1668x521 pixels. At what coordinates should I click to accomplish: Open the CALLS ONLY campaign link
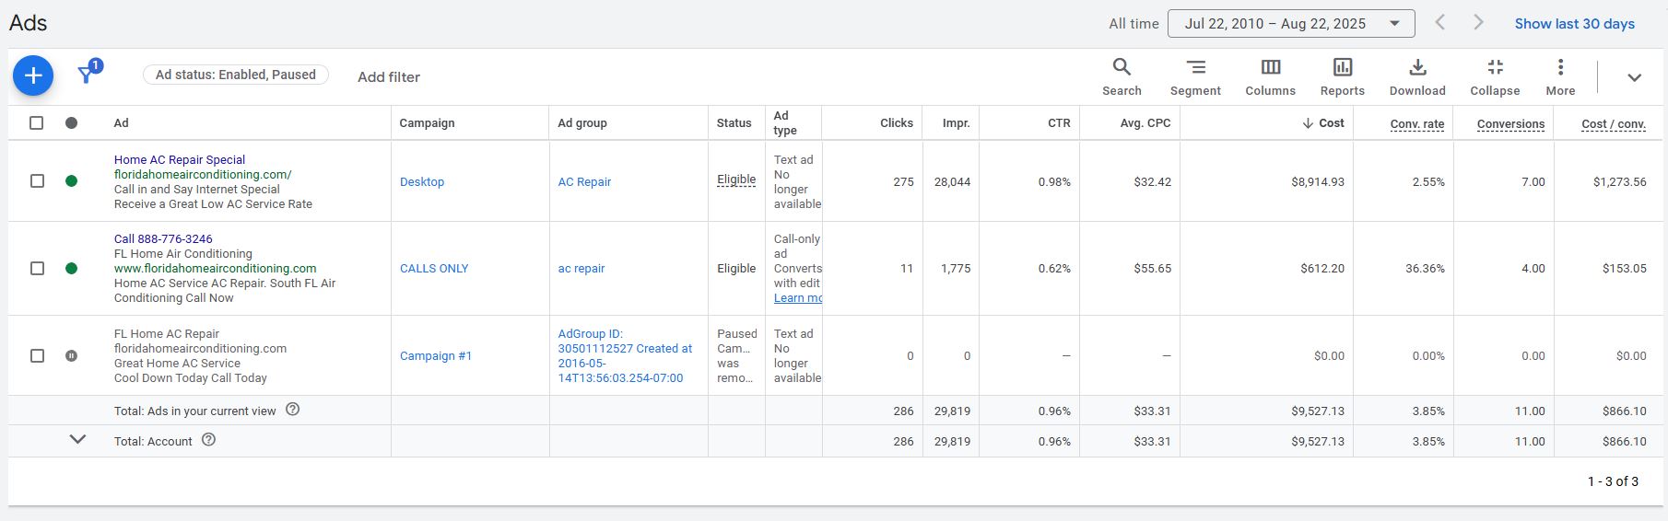(434, 269)
